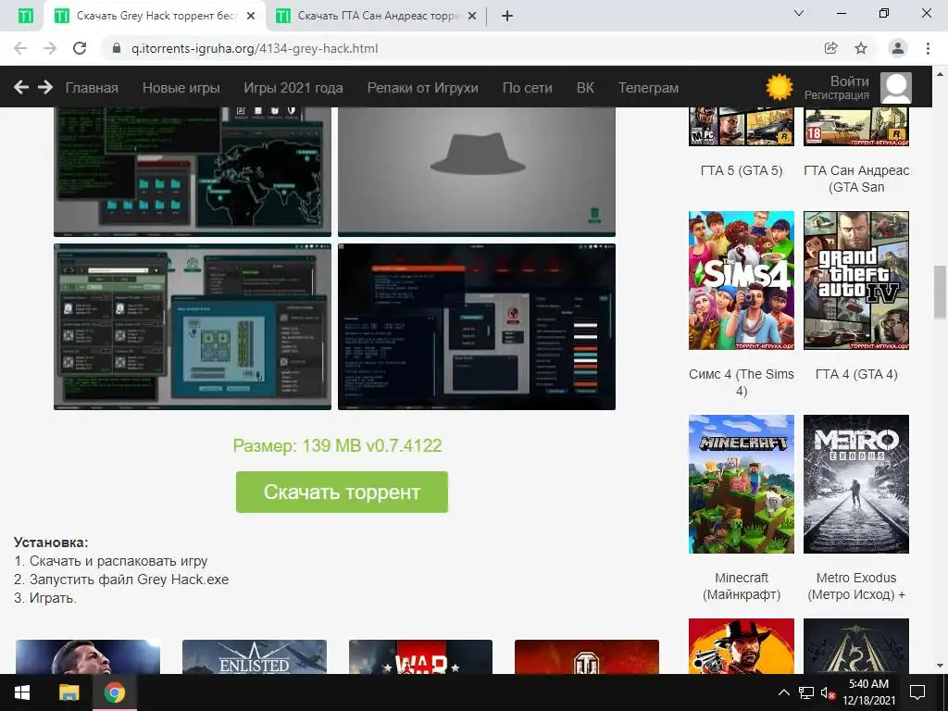Click the site's white forward arrow
The height and width of the screenshot is (711, 948).
click(x=45, y=87)
